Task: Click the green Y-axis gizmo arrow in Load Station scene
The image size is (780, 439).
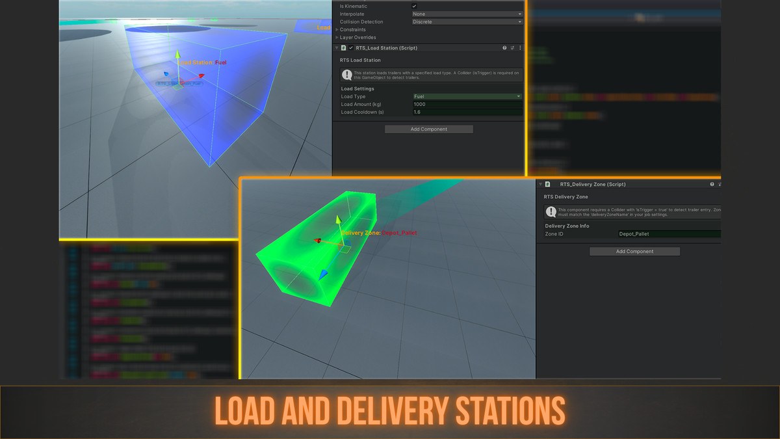Action: click(x=177, y=55)
